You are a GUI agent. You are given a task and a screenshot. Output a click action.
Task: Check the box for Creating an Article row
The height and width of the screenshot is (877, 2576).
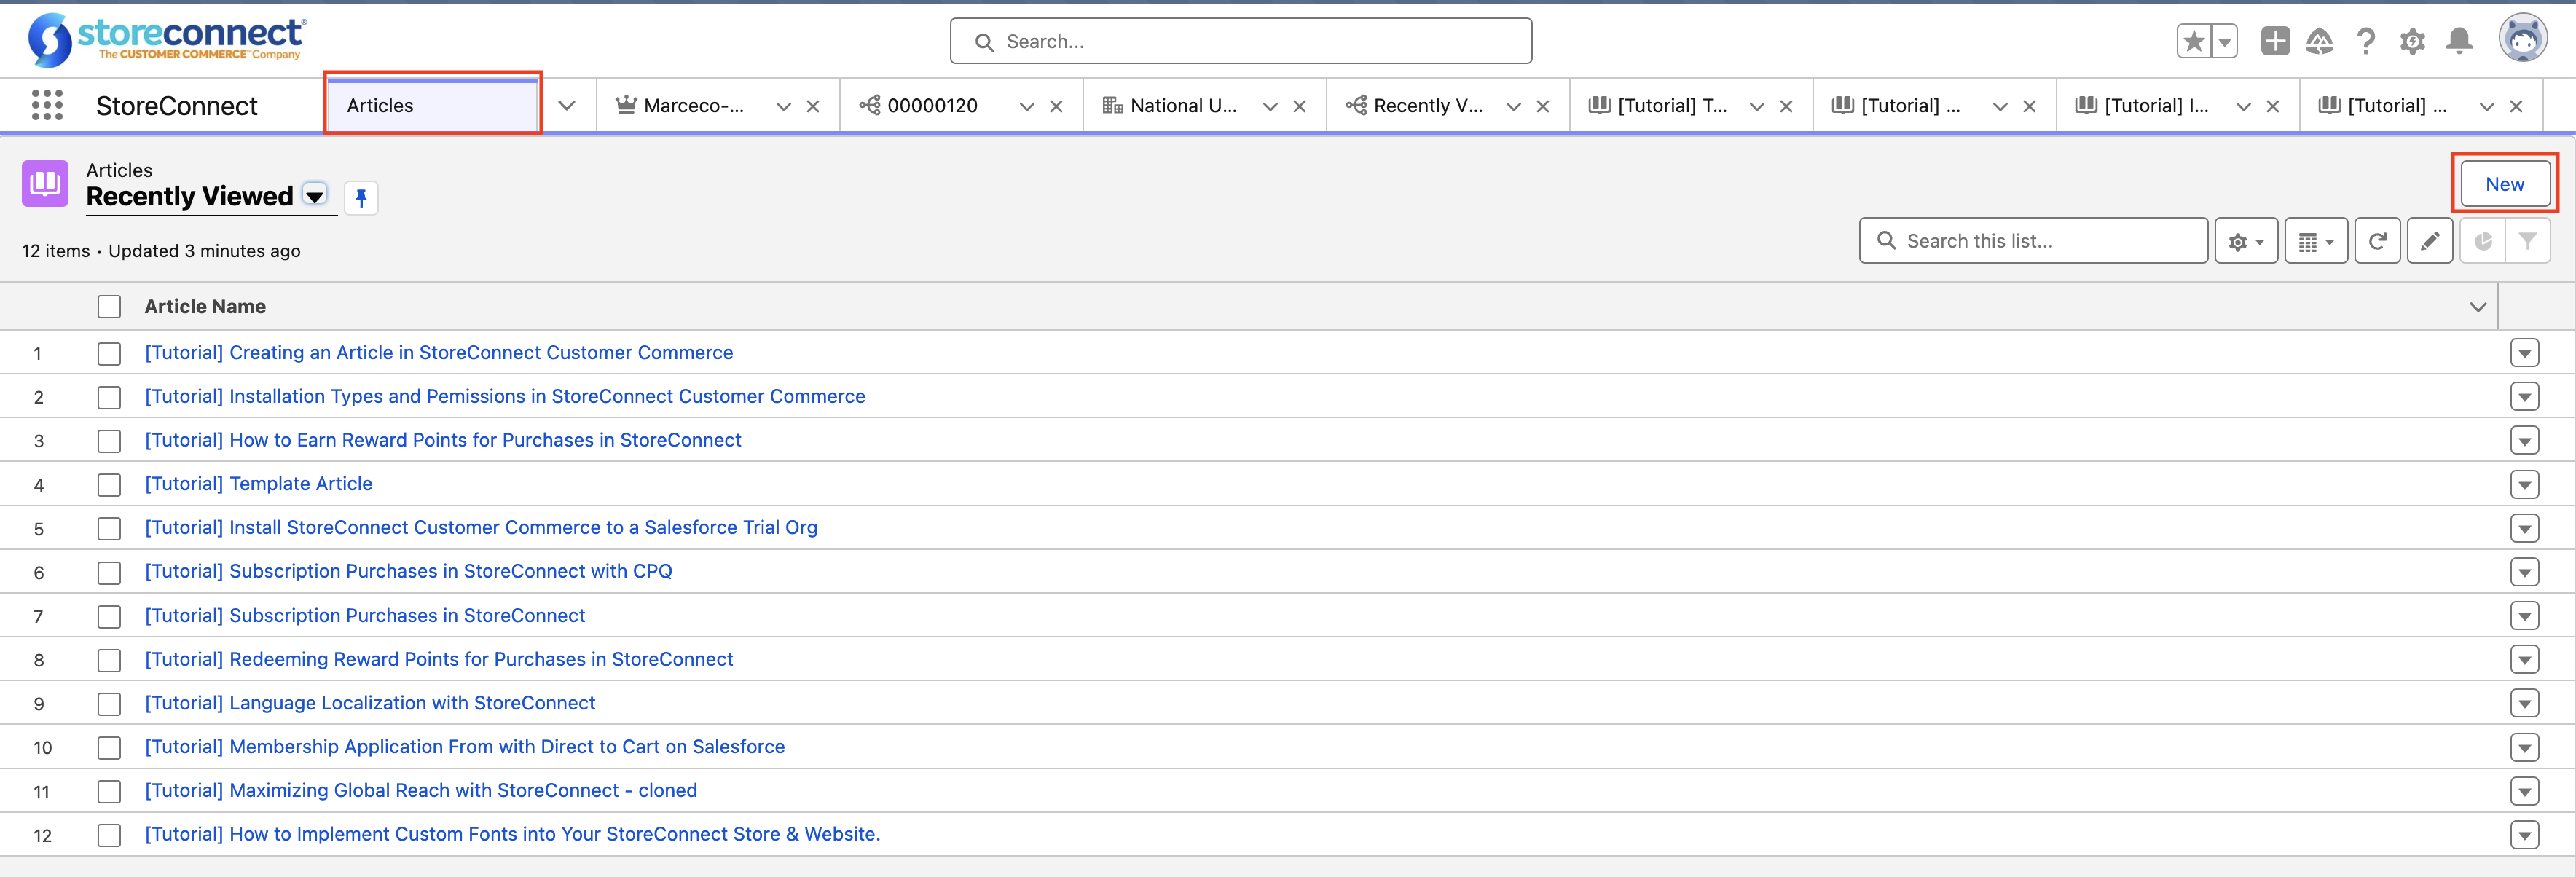109,353
